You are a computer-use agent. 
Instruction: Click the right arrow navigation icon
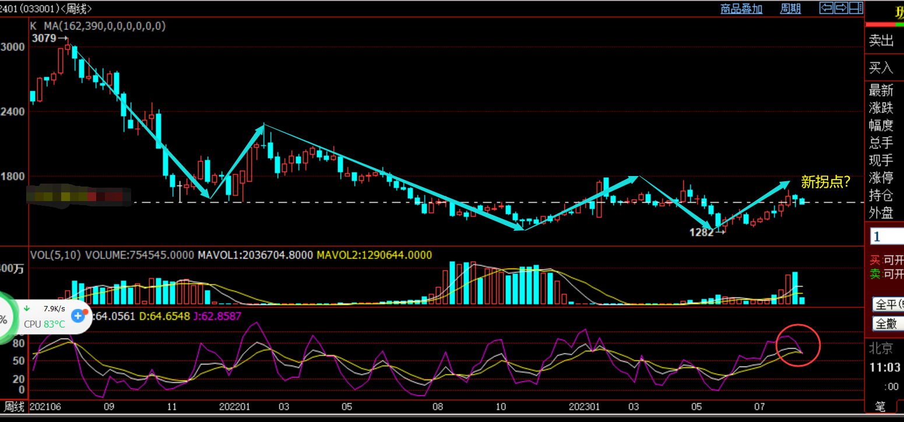click(841, 8)
